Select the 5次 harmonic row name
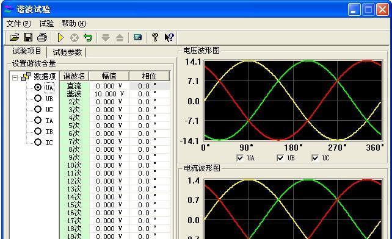Image resolution: width=392 pixels, height=239 pixels. point(74,126)
